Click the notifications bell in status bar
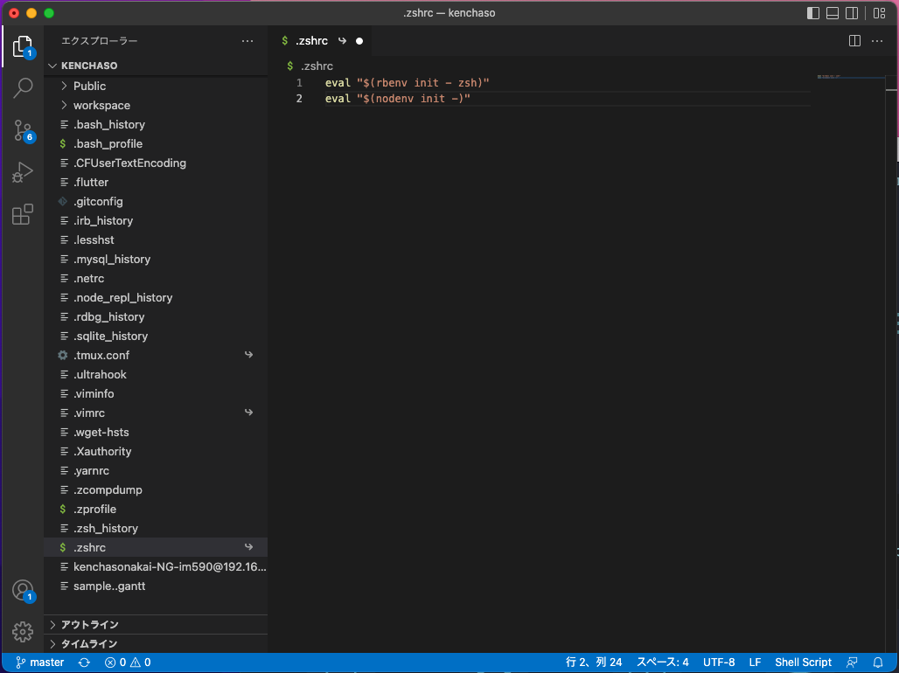This screenshot has height=673, width=899. tap(878, 663)
